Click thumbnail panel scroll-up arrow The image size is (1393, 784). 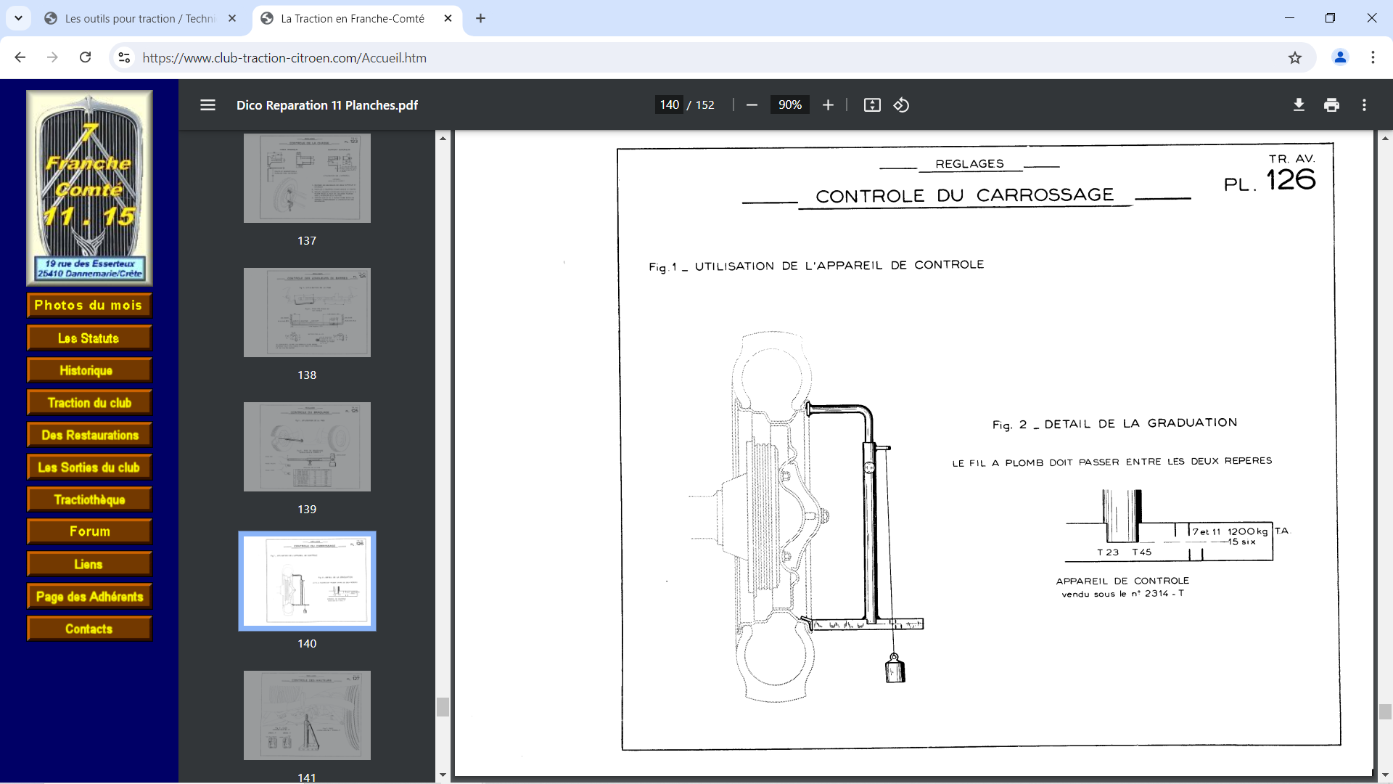443,138
